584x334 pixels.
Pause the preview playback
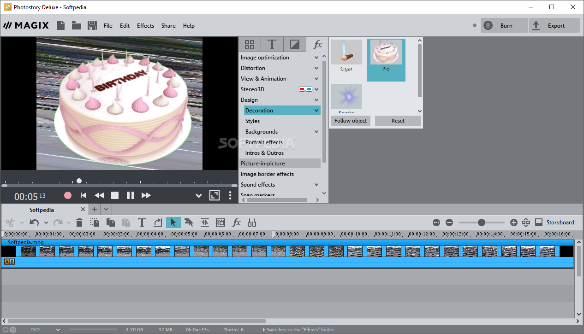(x=131, y=195)
